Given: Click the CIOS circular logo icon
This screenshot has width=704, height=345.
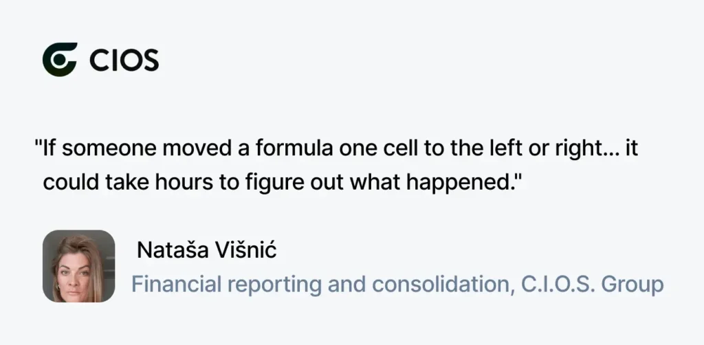Looking at the screenshot, I should coord(60,60).
